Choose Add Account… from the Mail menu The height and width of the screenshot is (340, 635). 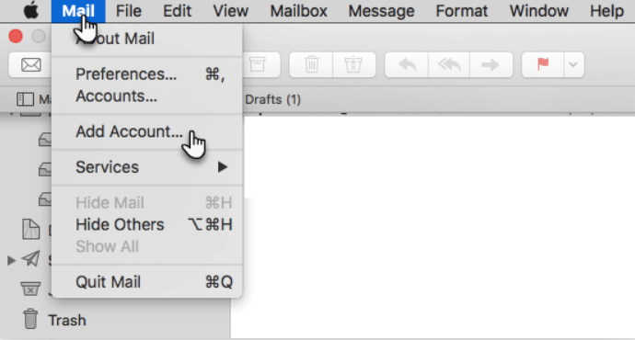147,131
